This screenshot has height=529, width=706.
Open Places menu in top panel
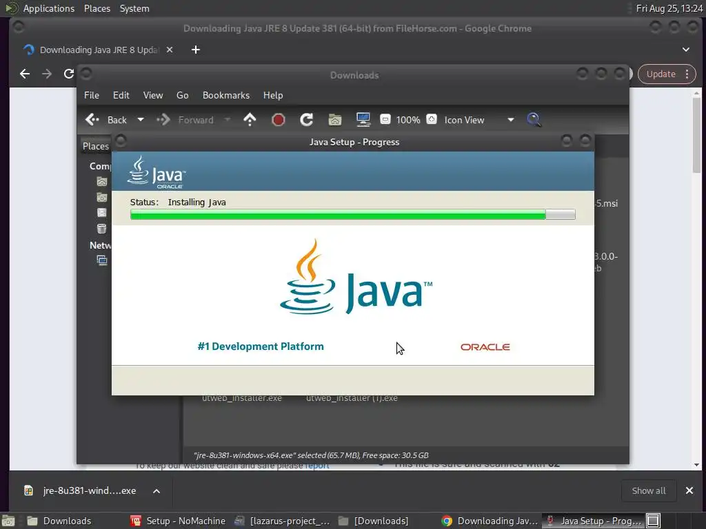tap(97, 8)
